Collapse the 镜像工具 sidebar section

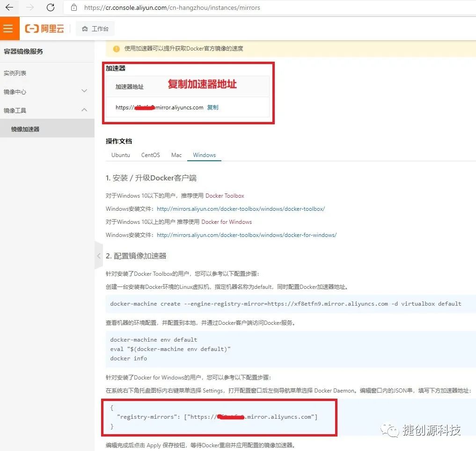coord(47,110)
